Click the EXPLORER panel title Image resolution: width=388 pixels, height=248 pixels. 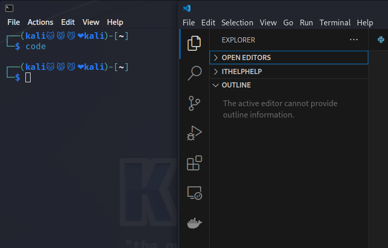238,40
